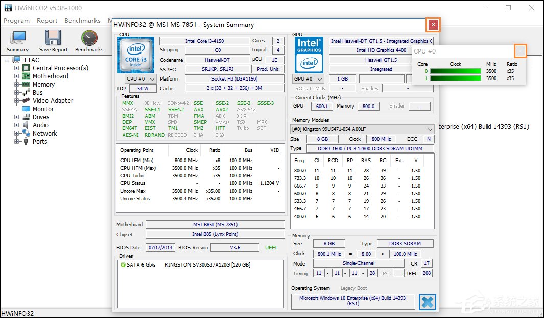The width and height of the screenshot is (544, 318).
Task: Open the Report menu
Action: pyautogui.click(x=47, y=20)
